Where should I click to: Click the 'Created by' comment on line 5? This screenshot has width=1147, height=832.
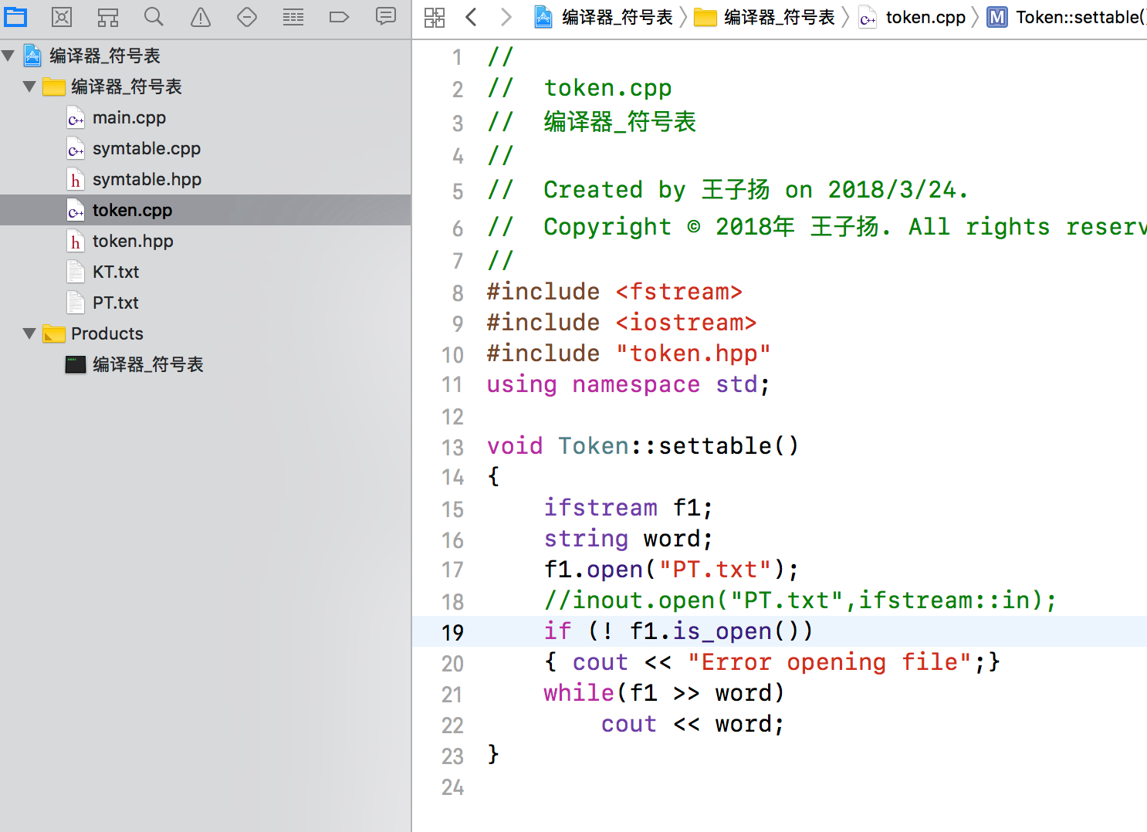click(728, 190)
